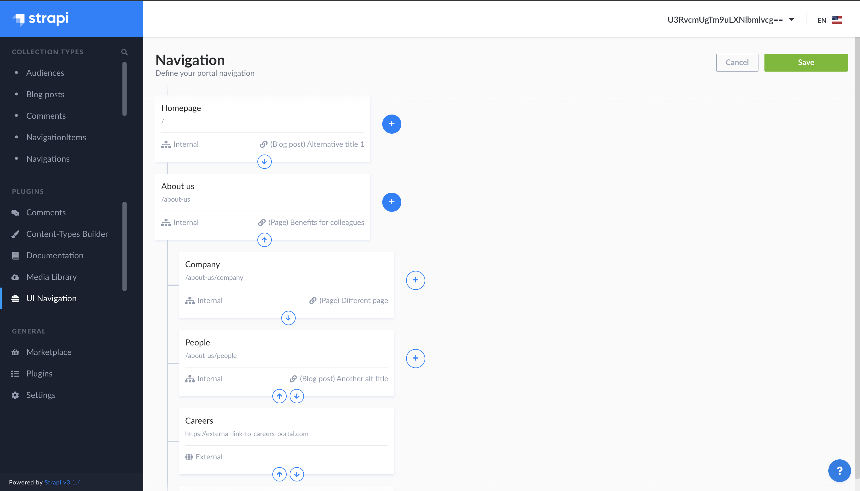Image resolution: width=860 pixels, height=491 pixels.
Task: Open the Strapi v3.1.4 link
Action: 62,482
